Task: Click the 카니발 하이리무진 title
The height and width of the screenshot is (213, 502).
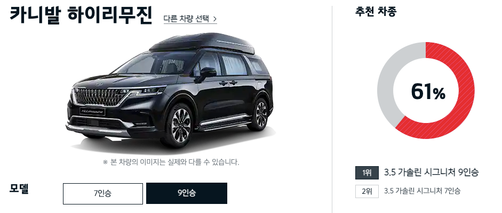Action: [x=81, y=15]
